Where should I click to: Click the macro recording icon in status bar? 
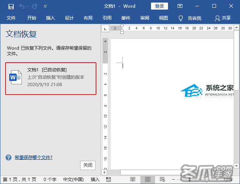tap(108, 180)
